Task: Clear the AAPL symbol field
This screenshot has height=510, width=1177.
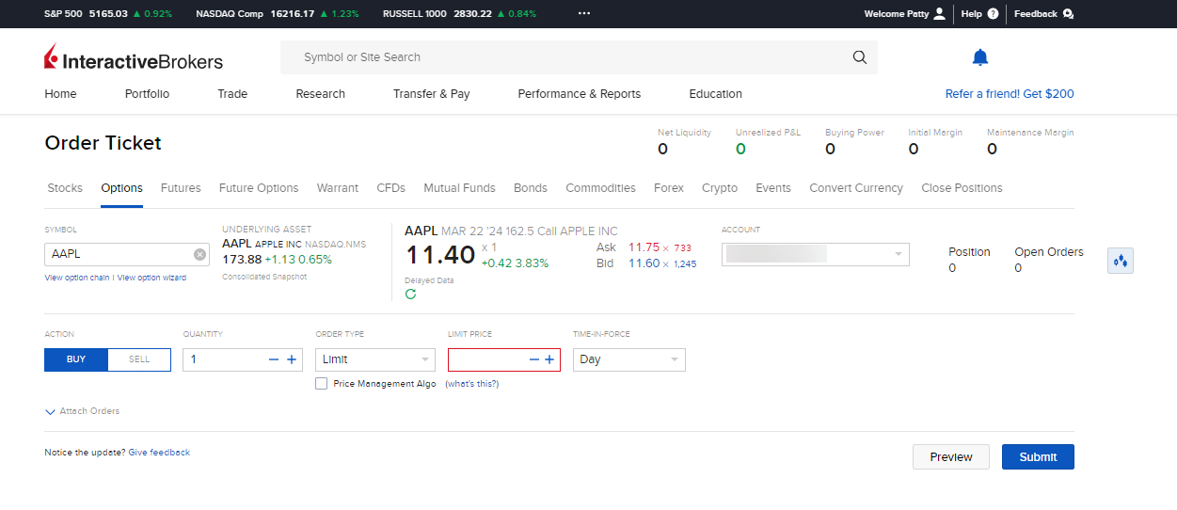Action: point(199,254)
